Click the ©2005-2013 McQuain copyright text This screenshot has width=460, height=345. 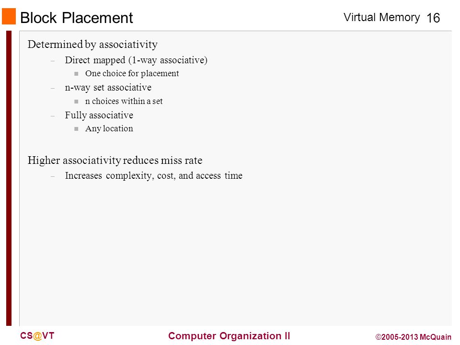[x=414, y=337]
